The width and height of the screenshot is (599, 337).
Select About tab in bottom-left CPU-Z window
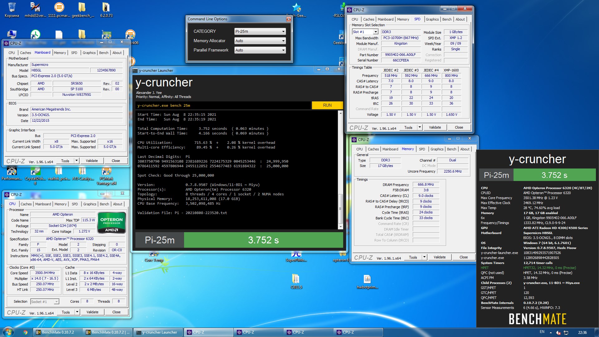[118, 204]
